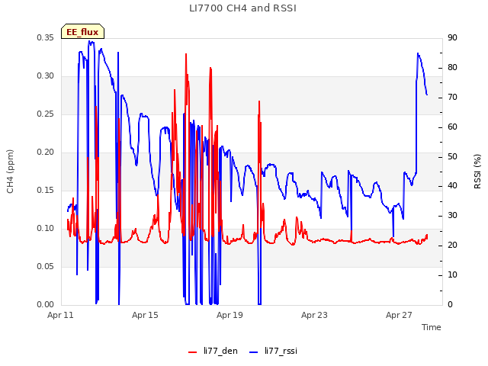Image resolution: width=488 pixels, height=366 pixels.
Task: Click the 80 right axis value
Action: click(452, 68)
